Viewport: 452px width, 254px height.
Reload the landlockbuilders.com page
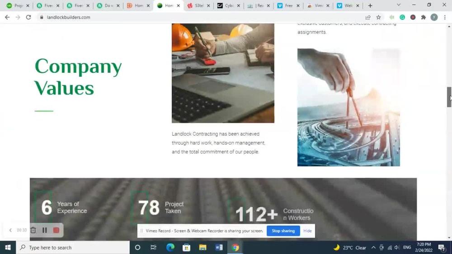pos(28,17)
